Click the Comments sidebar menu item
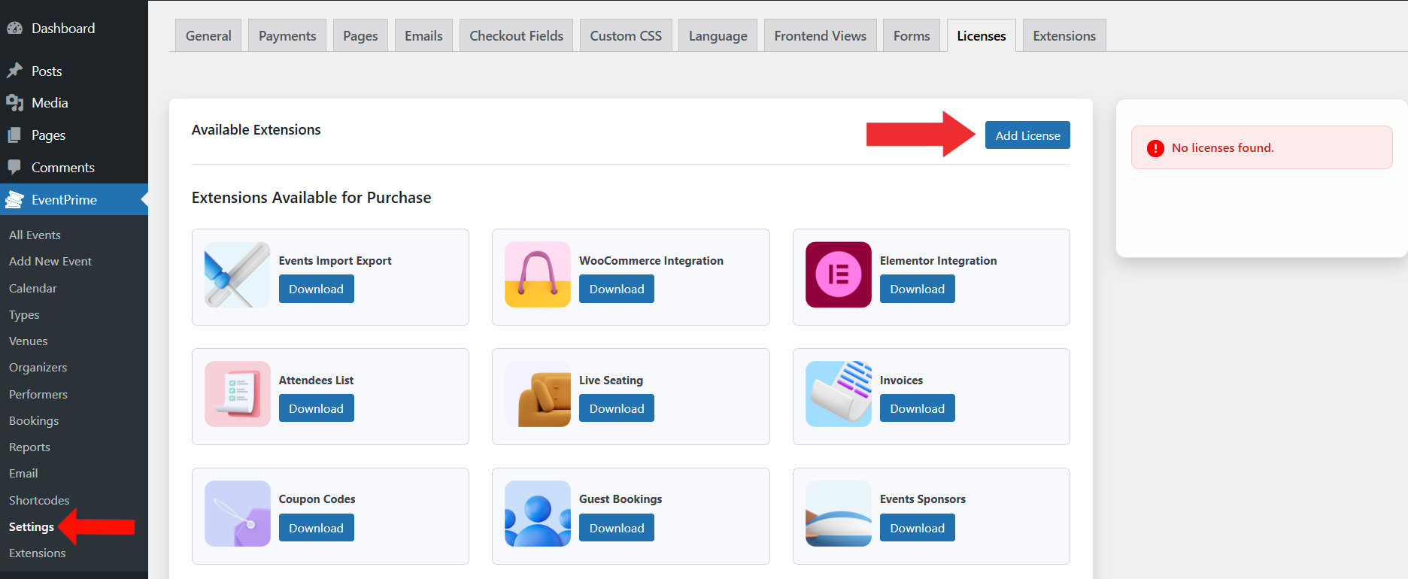 tap(63, 168)
